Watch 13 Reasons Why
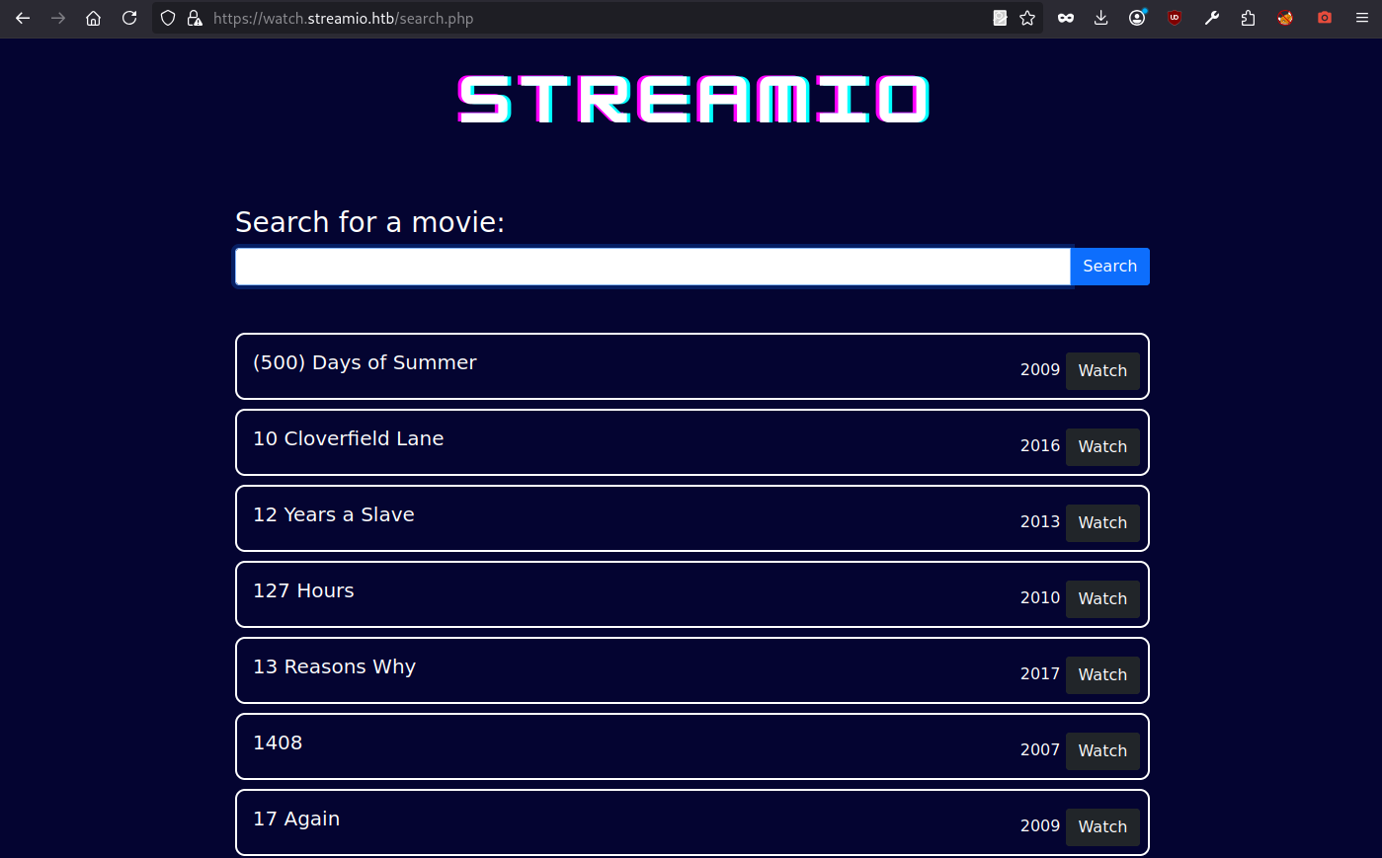The height and width of the screenshot is (858, 1382). coord(1102,675)
